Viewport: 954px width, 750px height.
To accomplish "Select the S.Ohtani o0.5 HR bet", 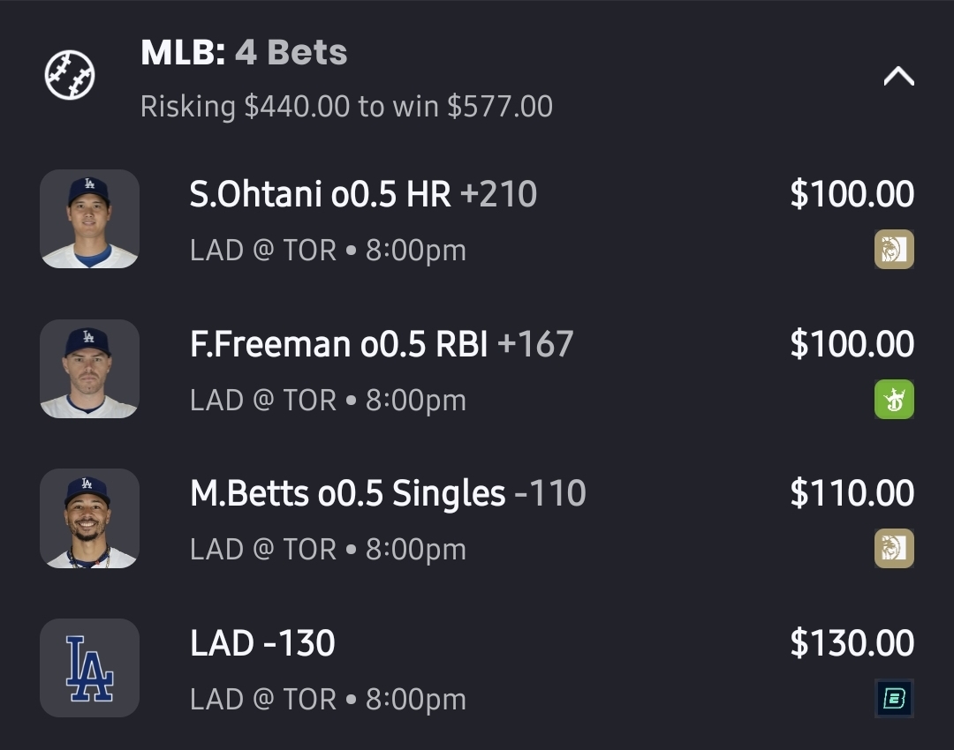I will coord(362,194).
